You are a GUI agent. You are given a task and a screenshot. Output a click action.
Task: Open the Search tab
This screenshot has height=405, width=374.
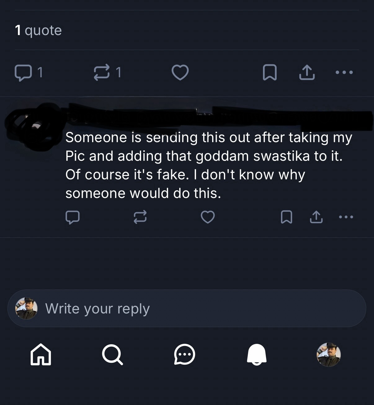[113, 354]
